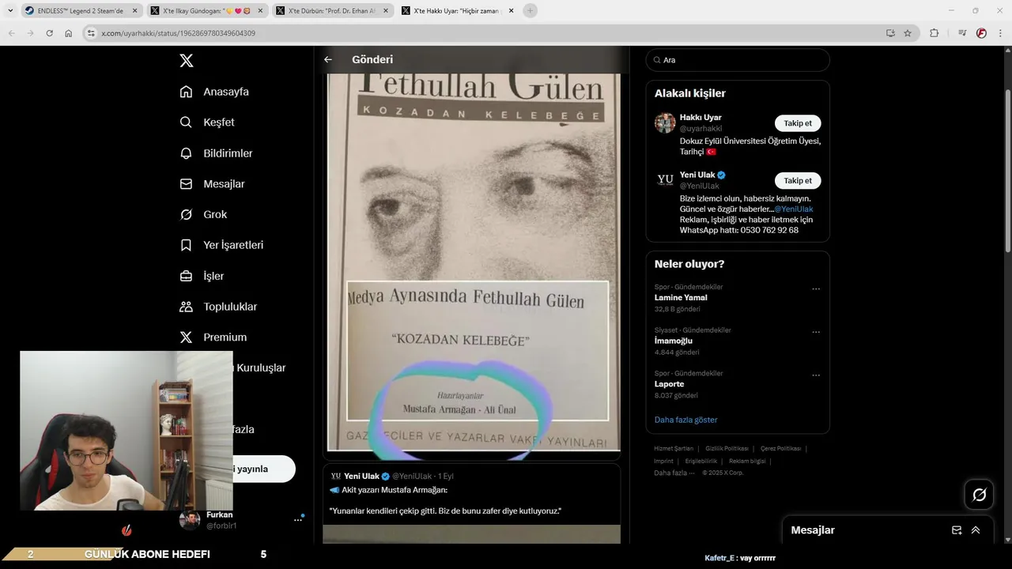Open more options for Laporte trend
Image resolution: width=1012 pixels, height=569 pixels.
pos(816,375)
